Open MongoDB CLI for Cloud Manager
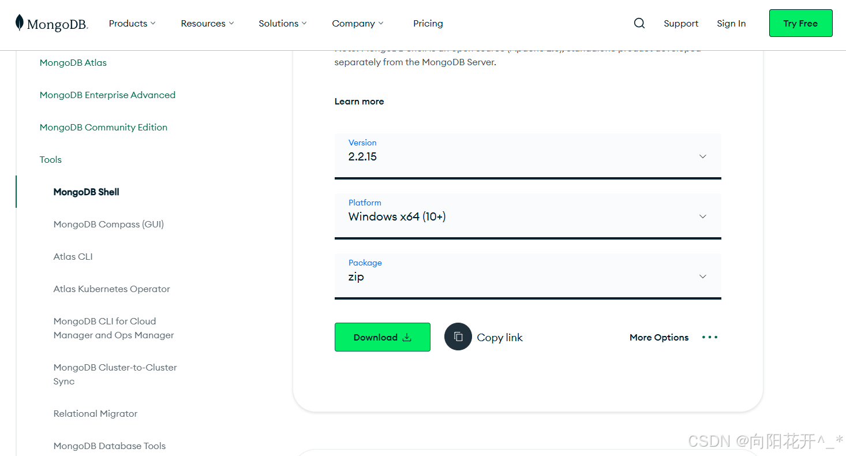 114,328
